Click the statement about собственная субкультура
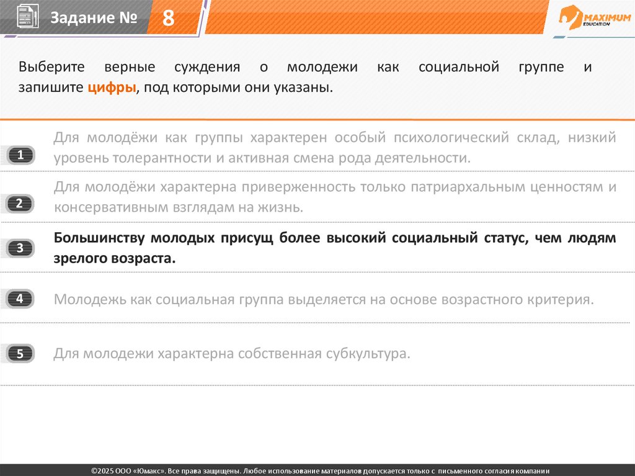This screenshot has height=476, width=635. [x=232, y=354]
